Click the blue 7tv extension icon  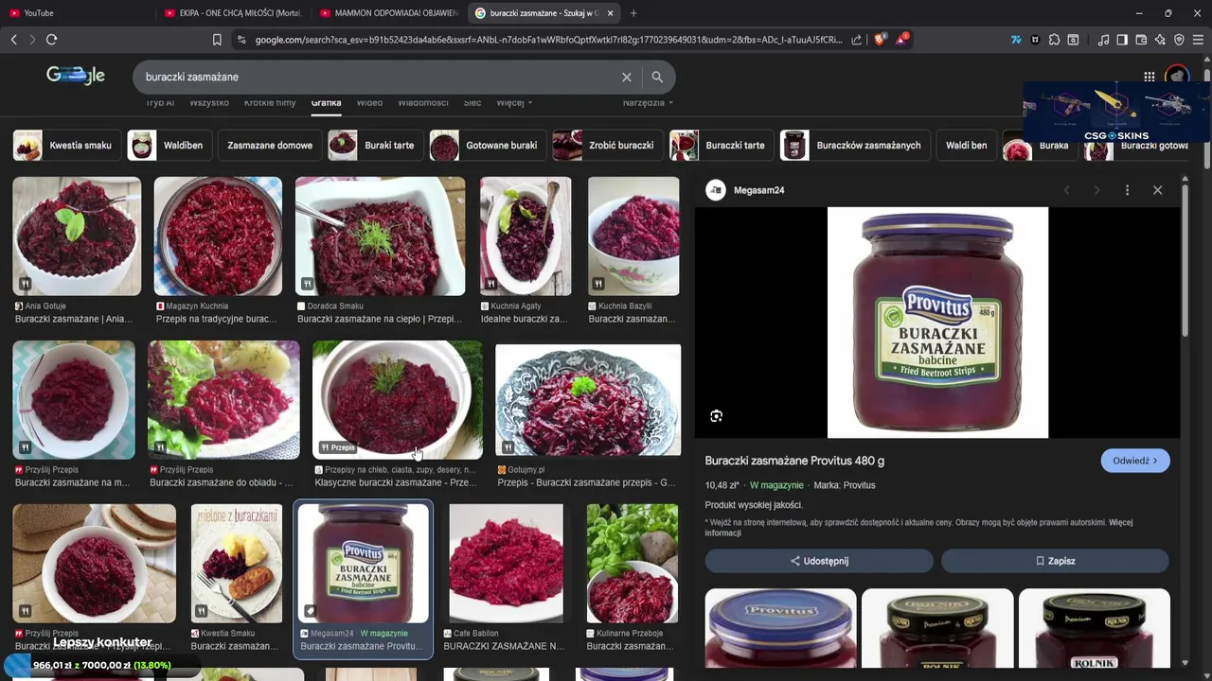coord(1016,40)
